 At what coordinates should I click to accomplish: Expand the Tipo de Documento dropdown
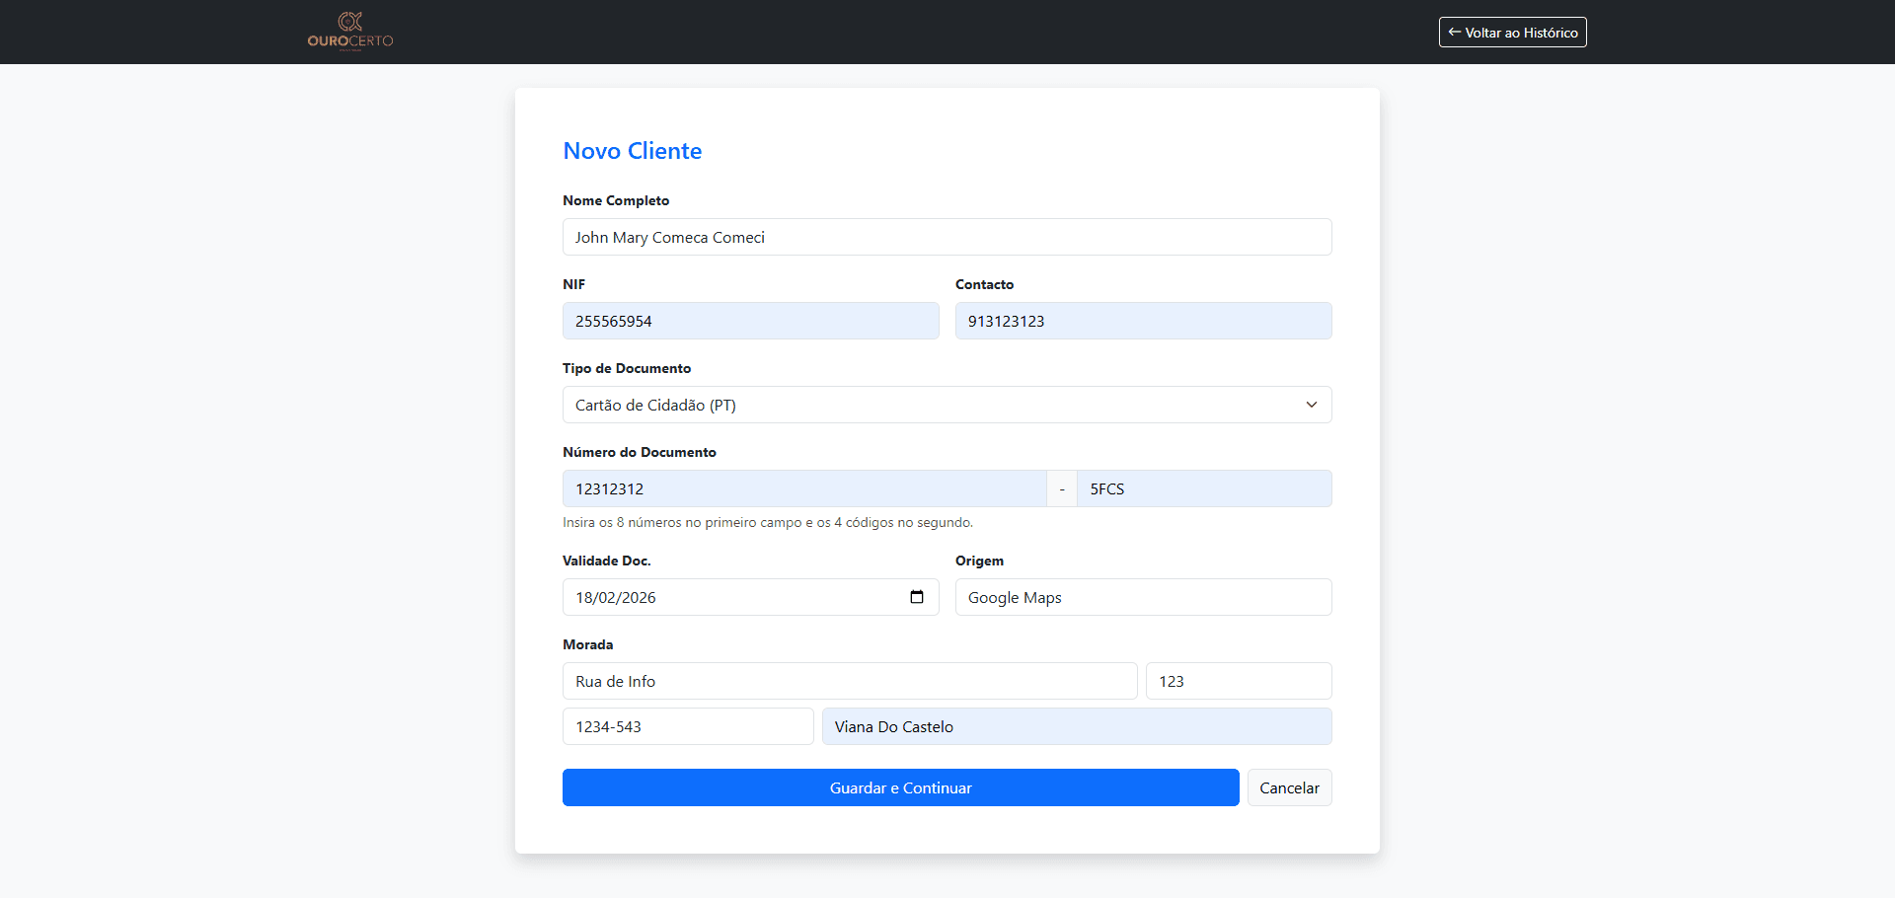[946, 405]
